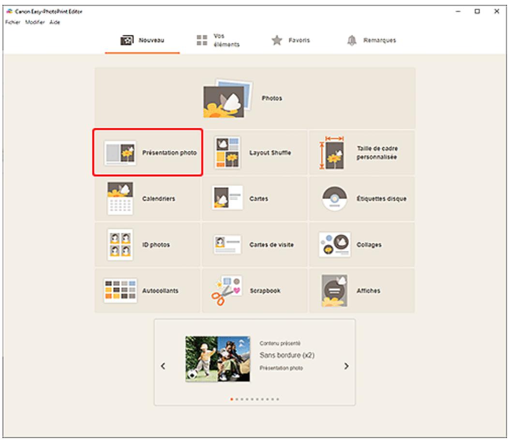Open the Modifier menu

[35, 22]
